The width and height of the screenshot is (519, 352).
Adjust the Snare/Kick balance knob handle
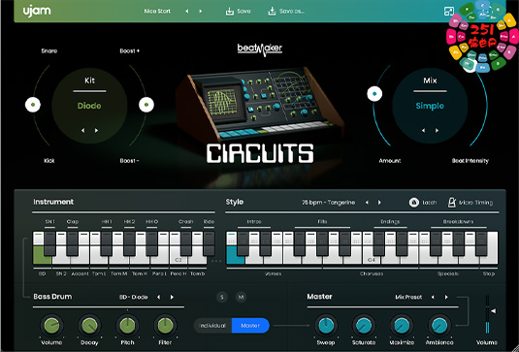pyautogui.click(x=33, y=105)
